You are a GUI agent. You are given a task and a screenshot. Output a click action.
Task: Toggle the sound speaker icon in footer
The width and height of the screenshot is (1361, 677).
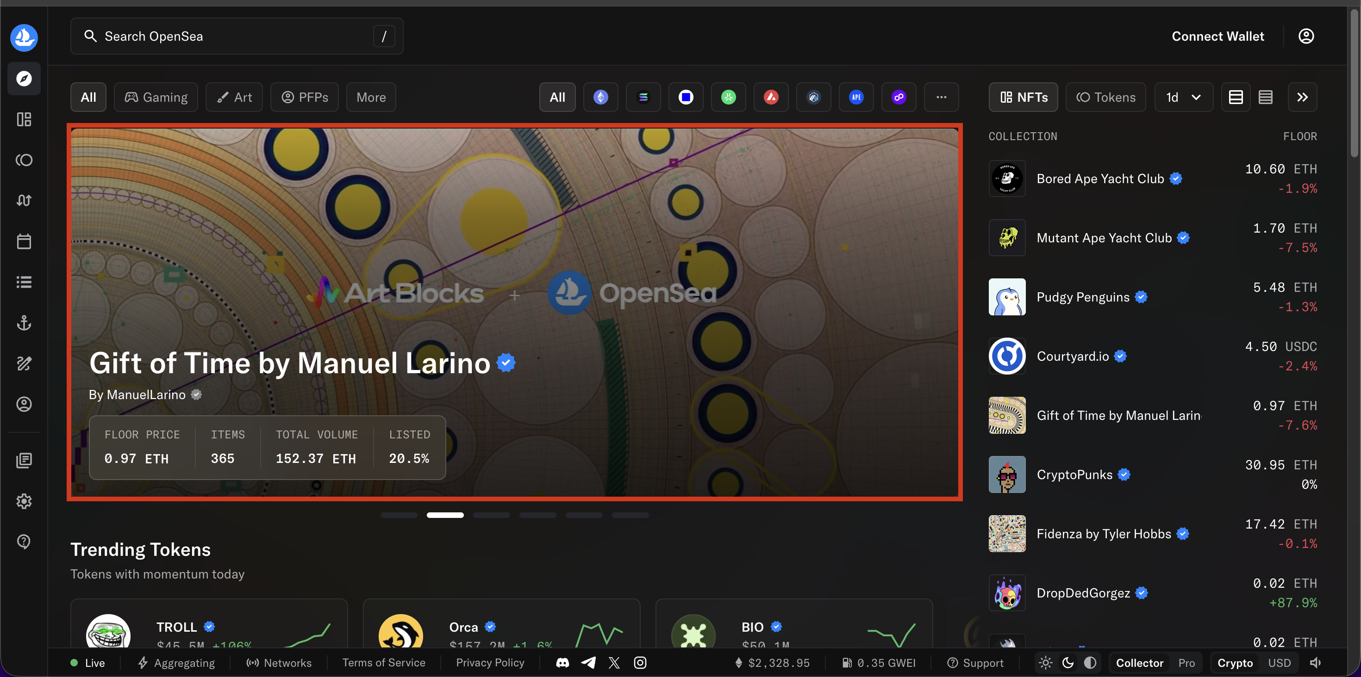[1316, 663]
